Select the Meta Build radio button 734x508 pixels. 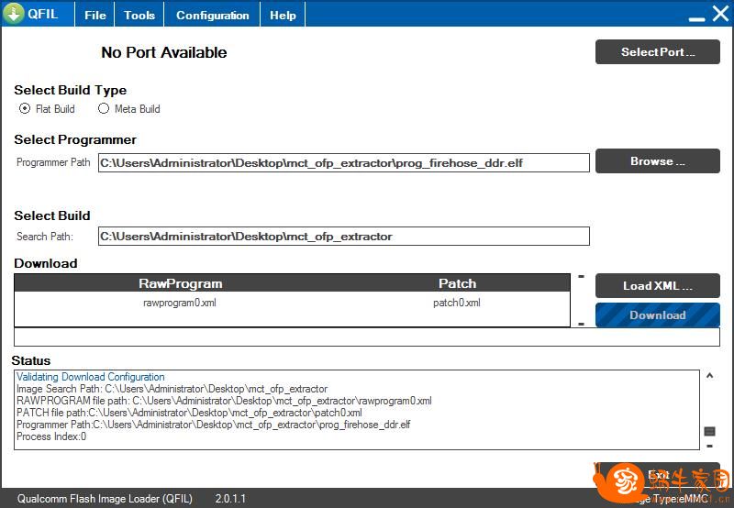tap(104, 108)
